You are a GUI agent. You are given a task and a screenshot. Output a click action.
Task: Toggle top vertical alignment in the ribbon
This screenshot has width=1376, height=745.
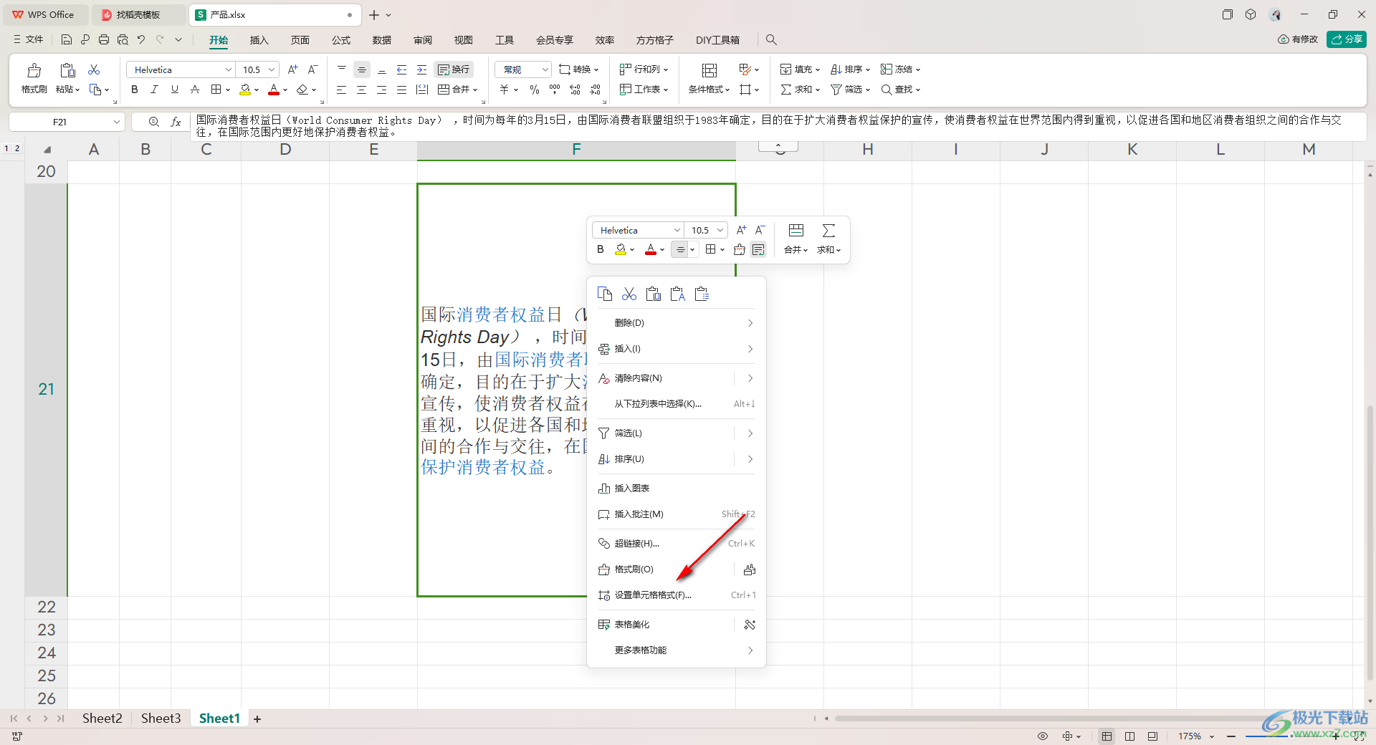[x=342, y=69]
